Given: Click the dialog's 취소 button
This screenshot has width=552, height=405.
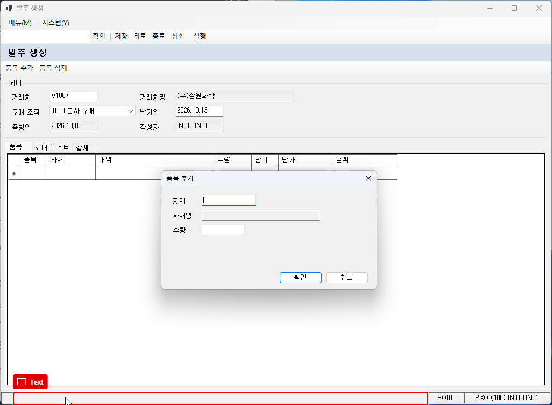Looking at the screenshot, I should tap(347, 277).
